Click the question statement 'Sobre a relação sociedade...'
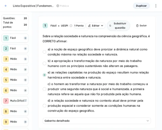 point(96,39)
